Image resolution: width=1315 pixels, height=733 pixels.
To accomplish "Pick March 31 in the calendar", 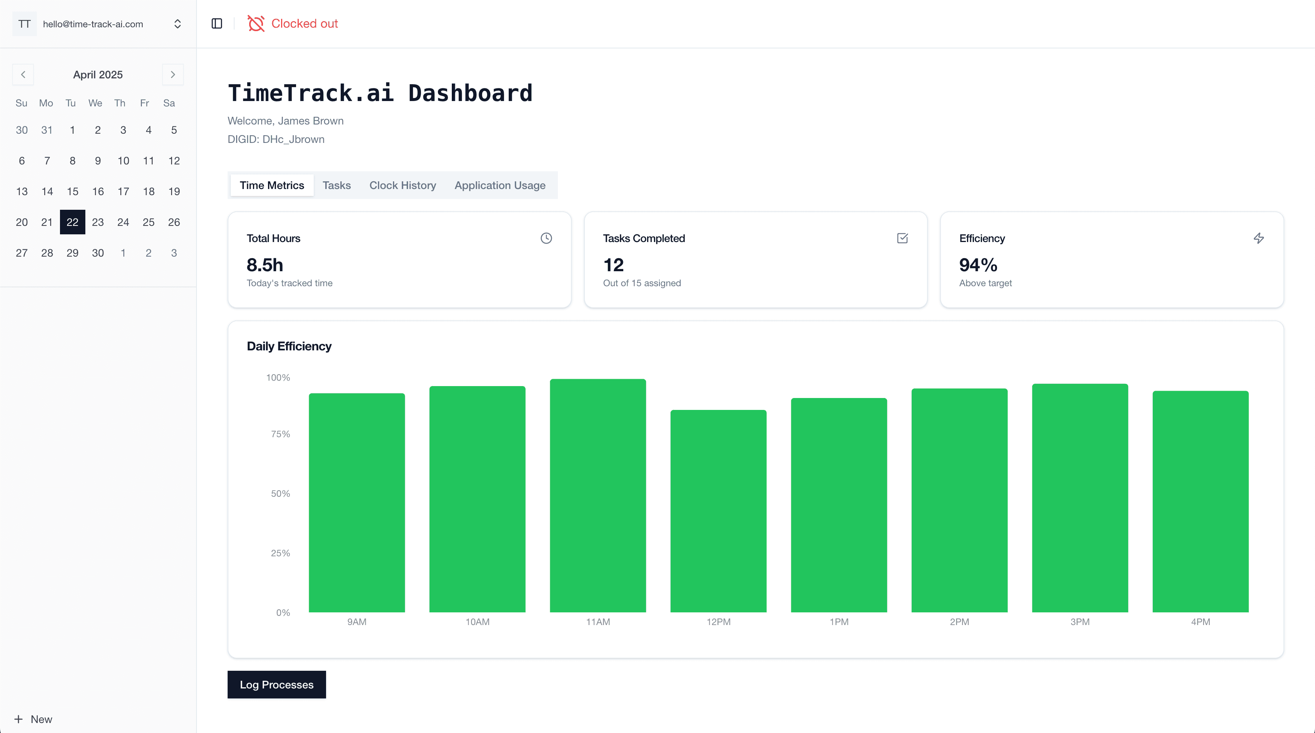I will tap(47, 130).
